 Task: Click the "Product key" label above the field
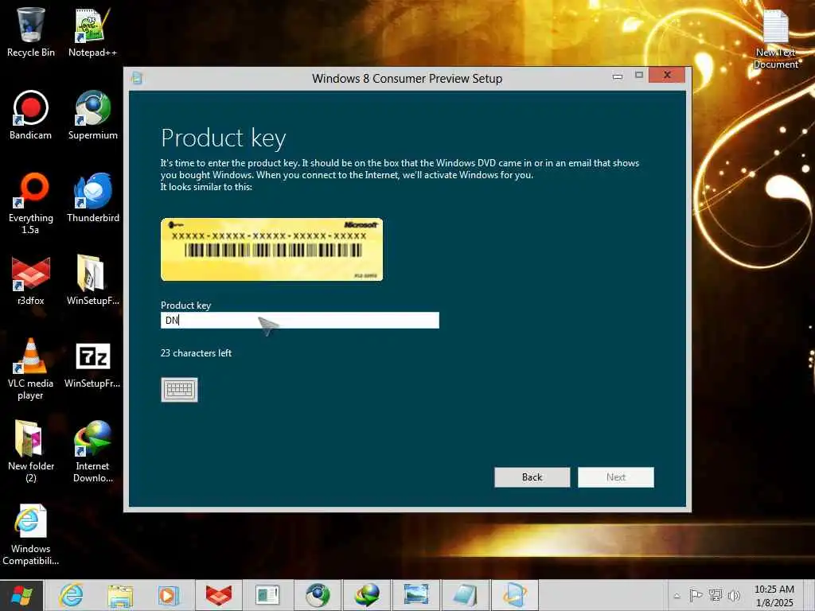click(x=185, y=305)
